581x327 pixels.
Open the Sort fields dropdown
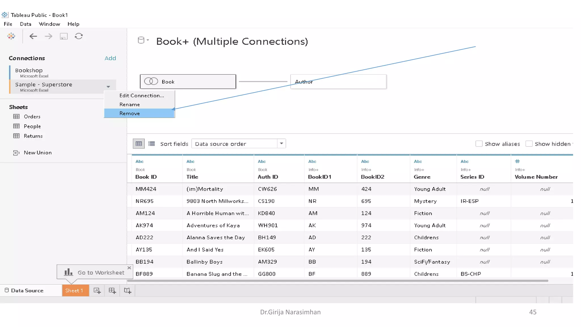coord(281,144)
